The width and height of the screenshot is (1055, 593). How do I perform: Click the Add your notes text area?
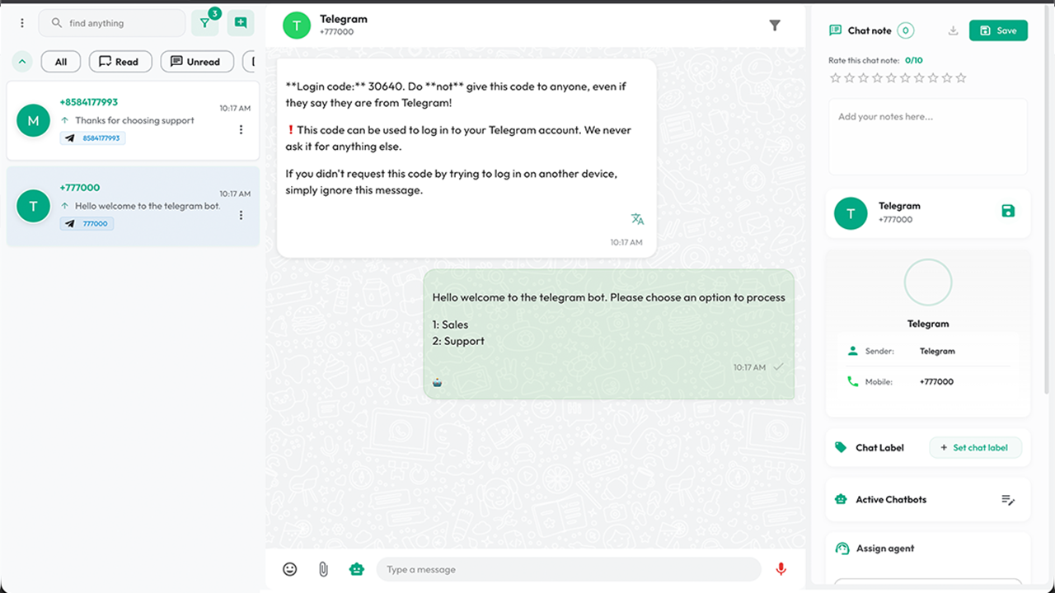tap(928, 137)
